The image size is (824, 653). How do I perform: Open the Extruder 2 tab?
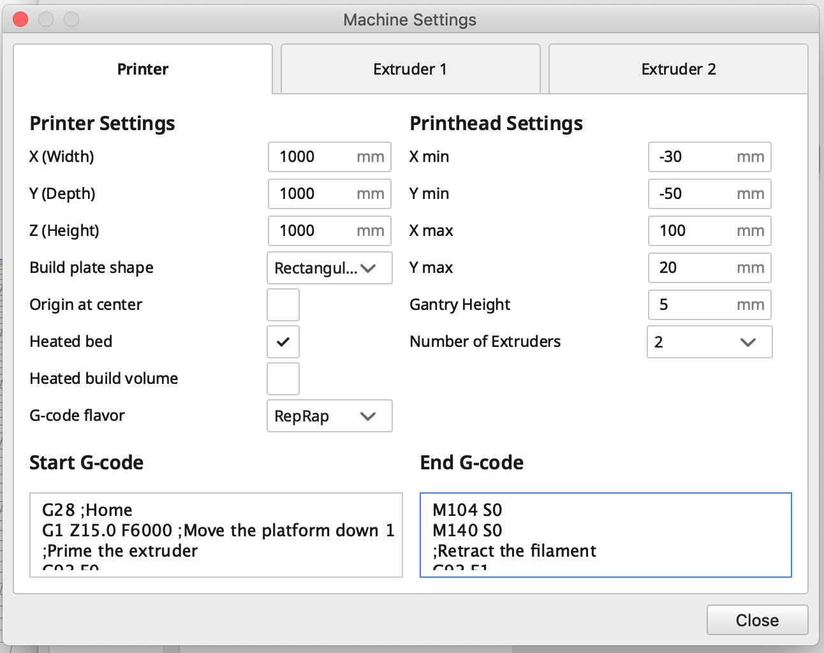click(x=678, y=69)
